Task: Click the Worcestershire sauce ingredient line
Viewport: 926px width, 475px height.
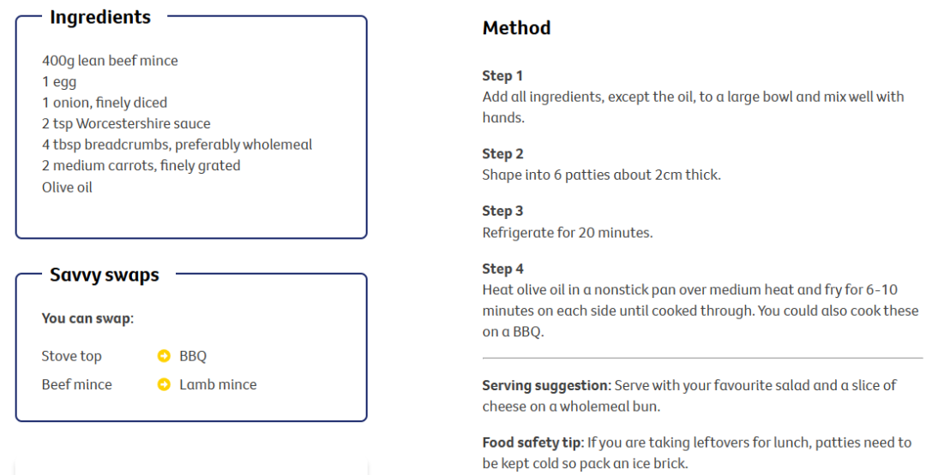Action: tap(126, 123)
